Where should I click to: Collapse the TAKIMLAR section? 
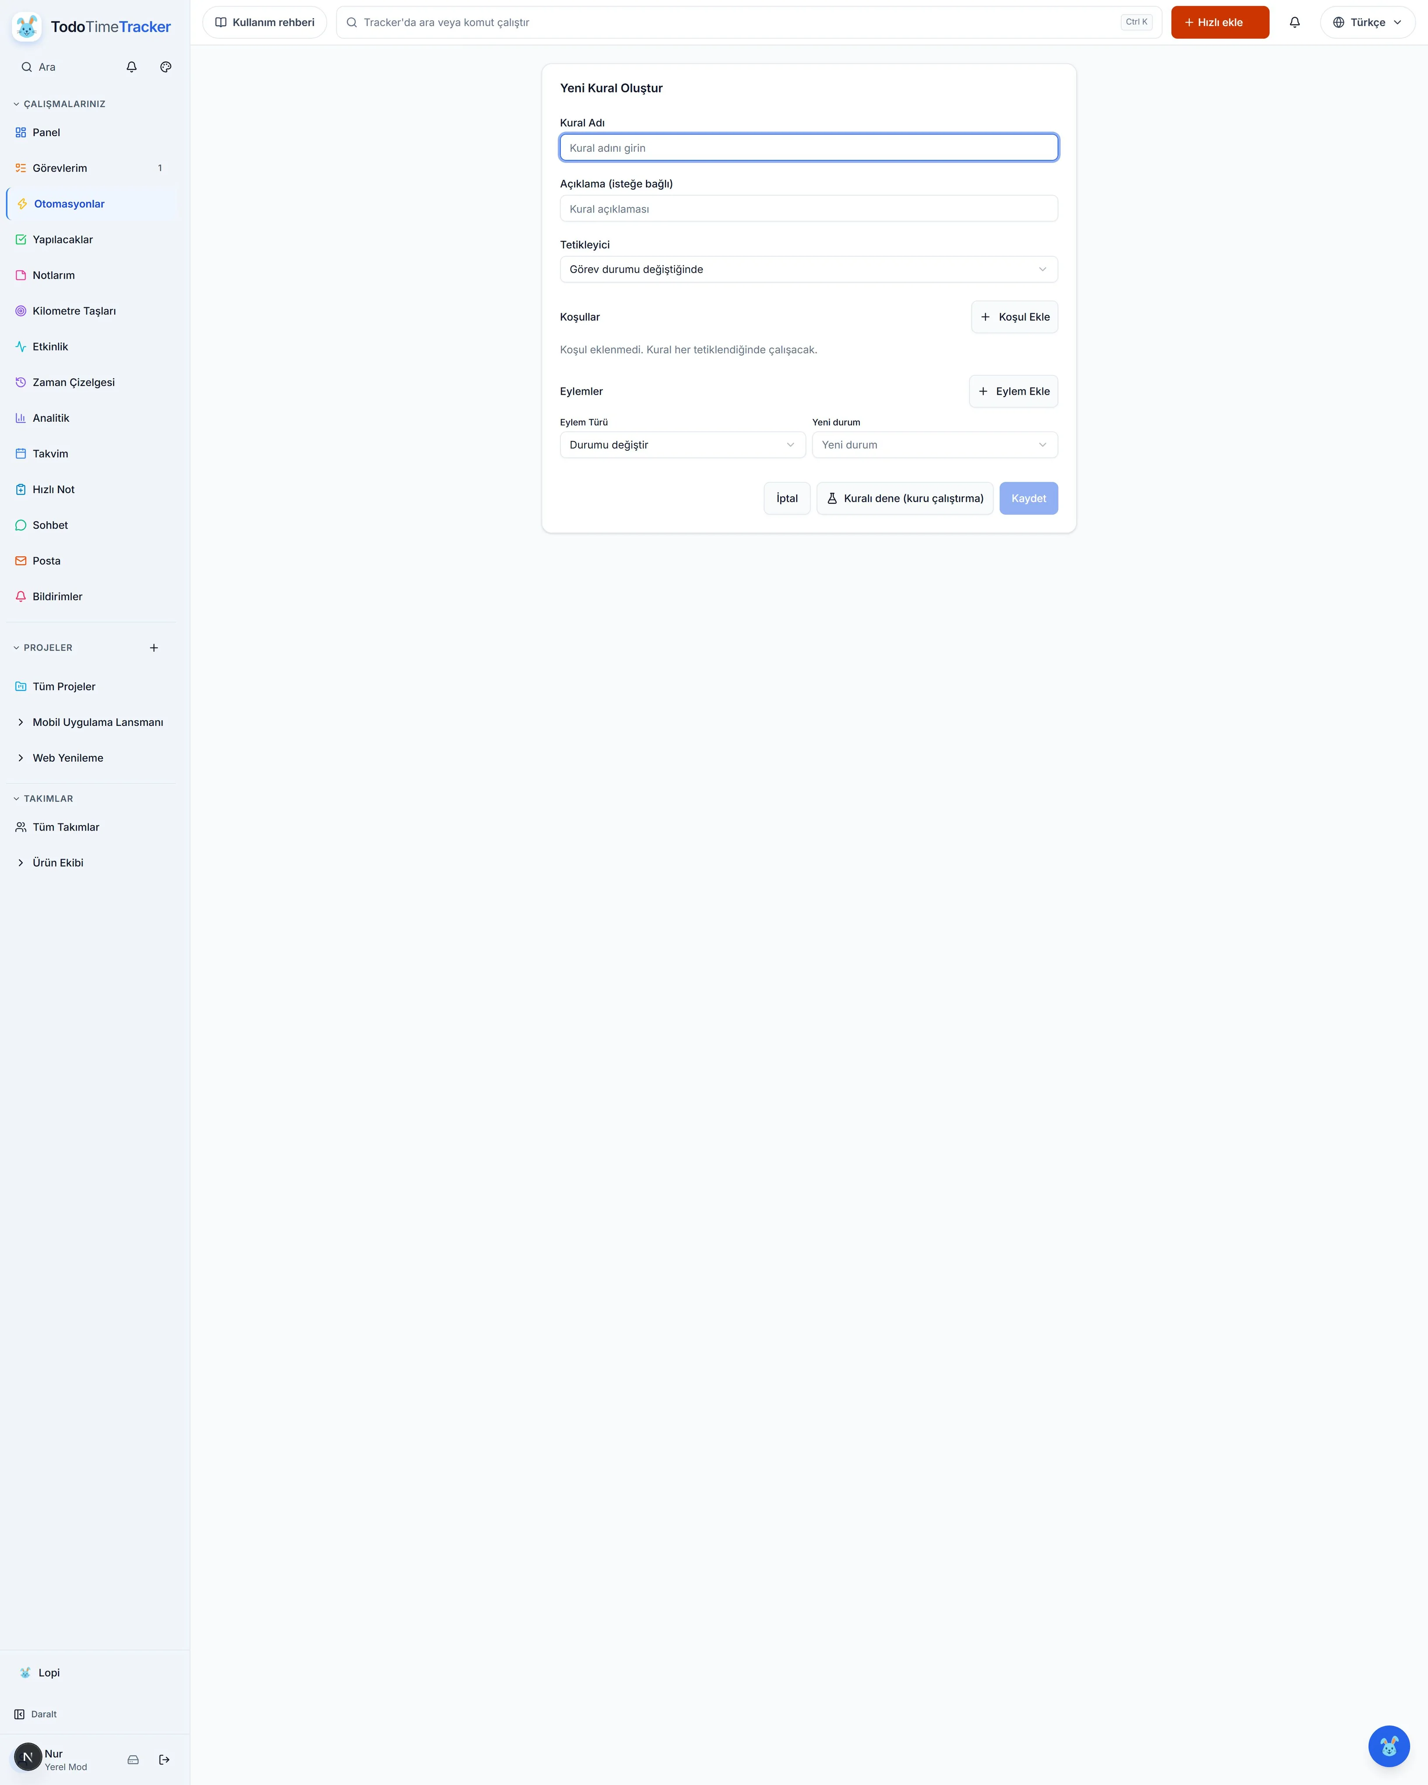click(44, 799)
